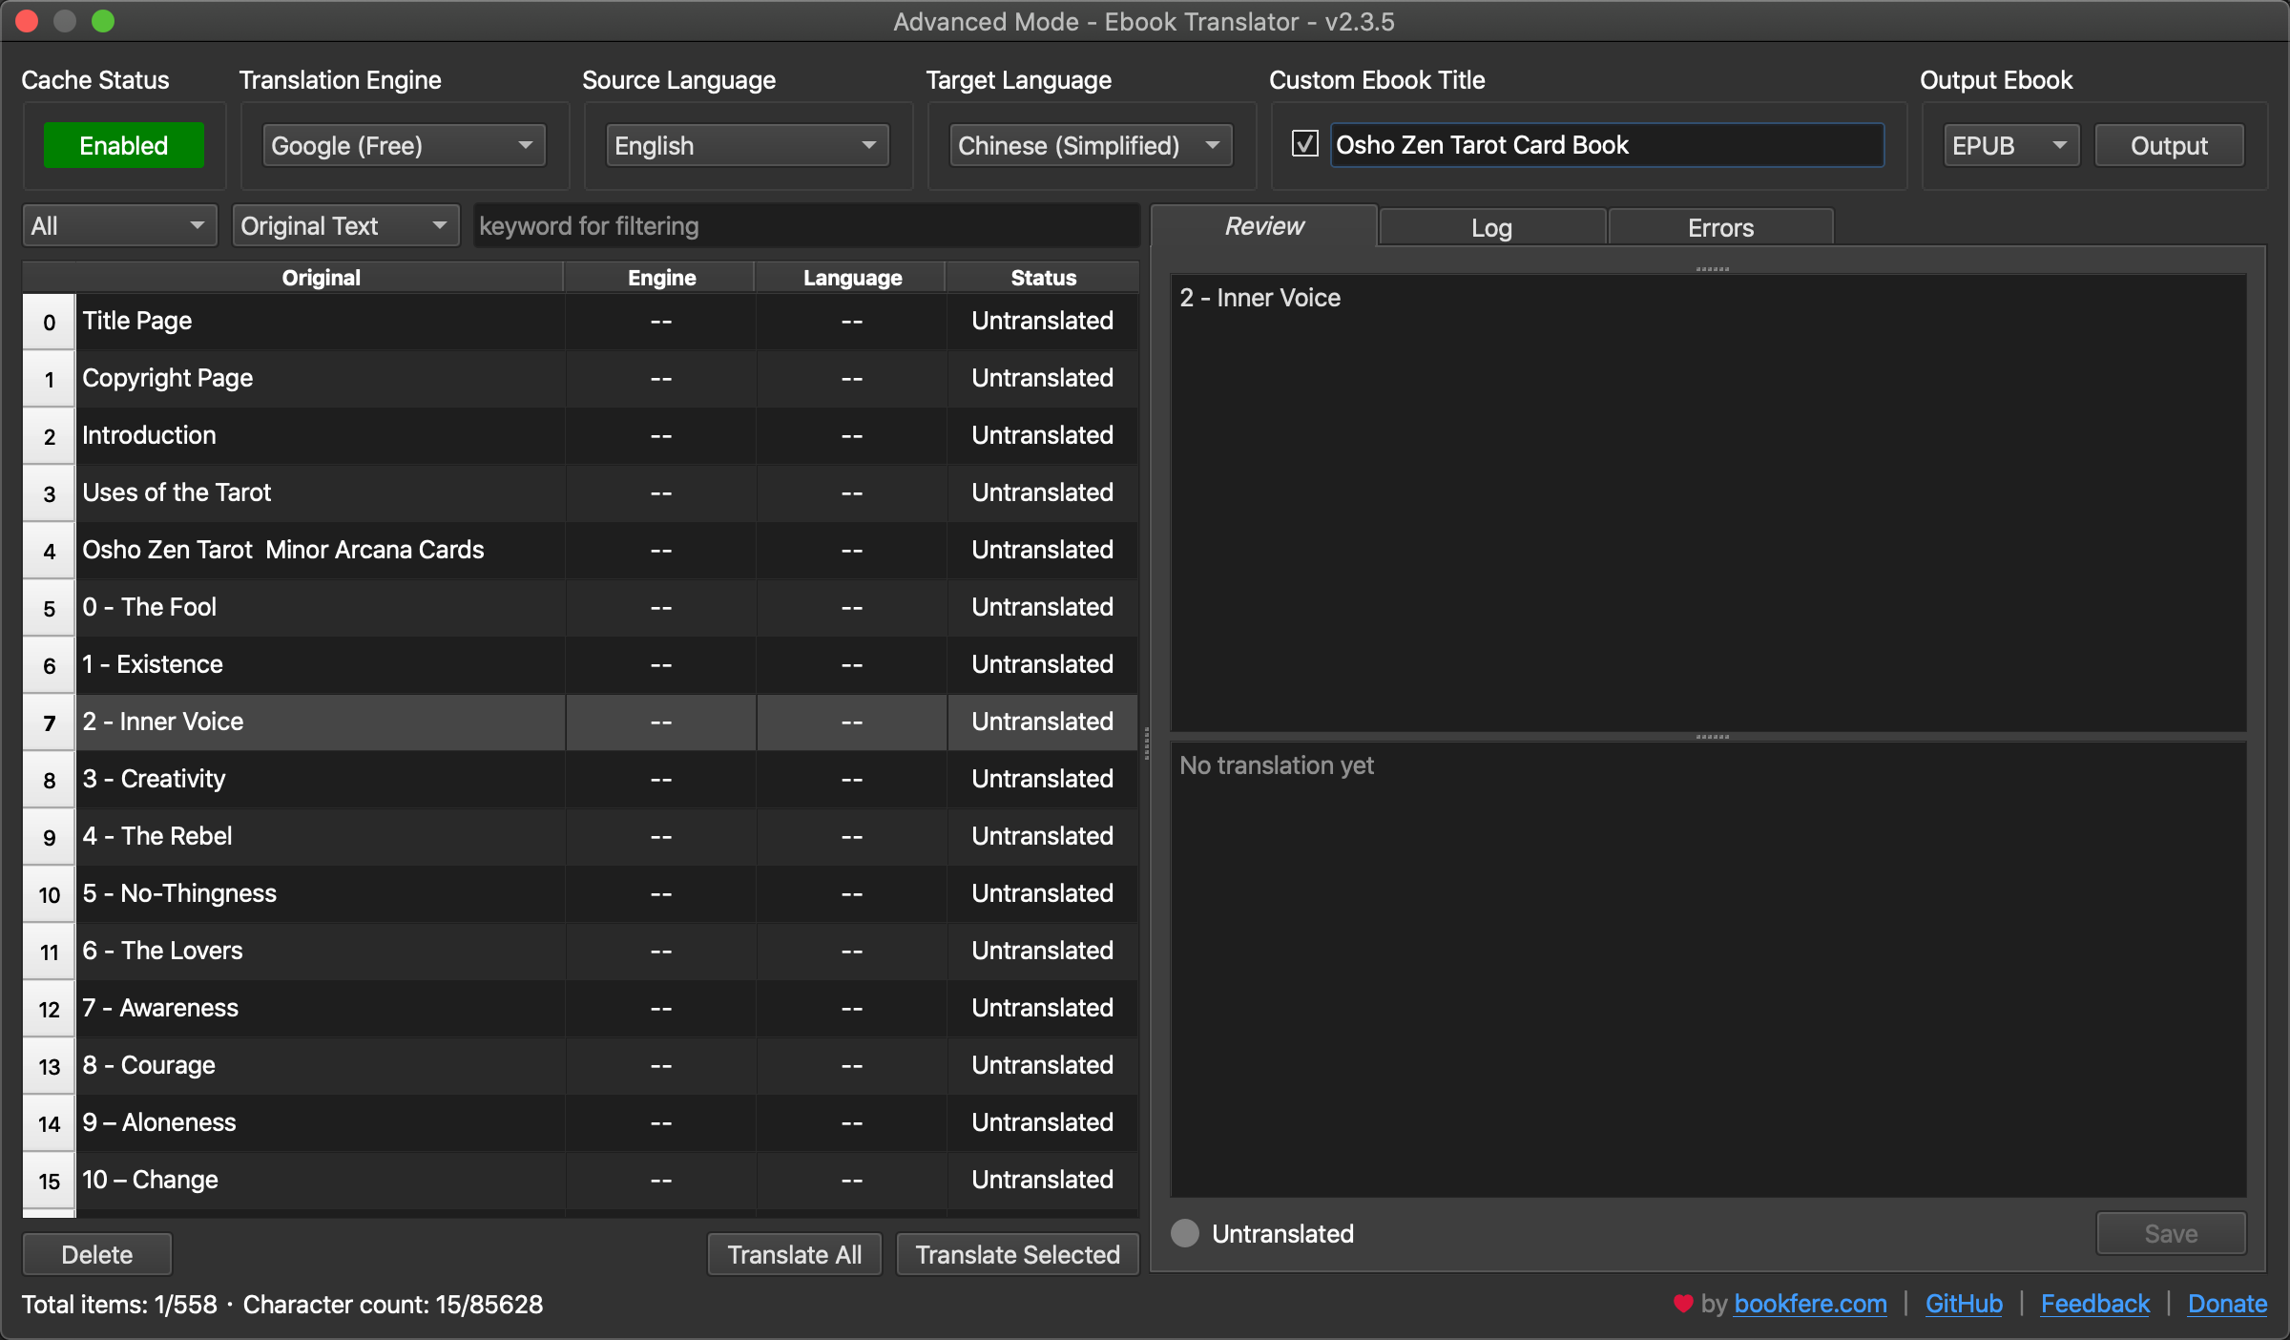Open the EPUB output format dropdown
Viewport: 2290px width, 1340px height.
[2009, 145]
